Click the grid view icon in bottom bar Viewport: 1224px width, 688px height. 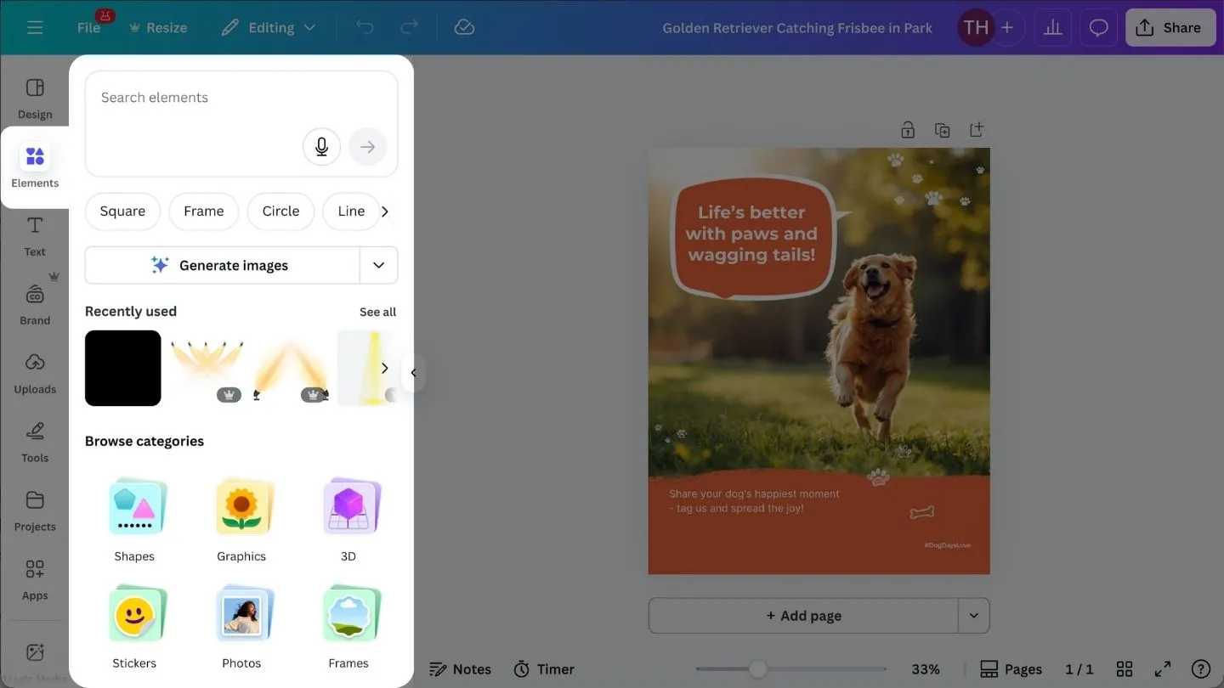tap(1125, 669)
